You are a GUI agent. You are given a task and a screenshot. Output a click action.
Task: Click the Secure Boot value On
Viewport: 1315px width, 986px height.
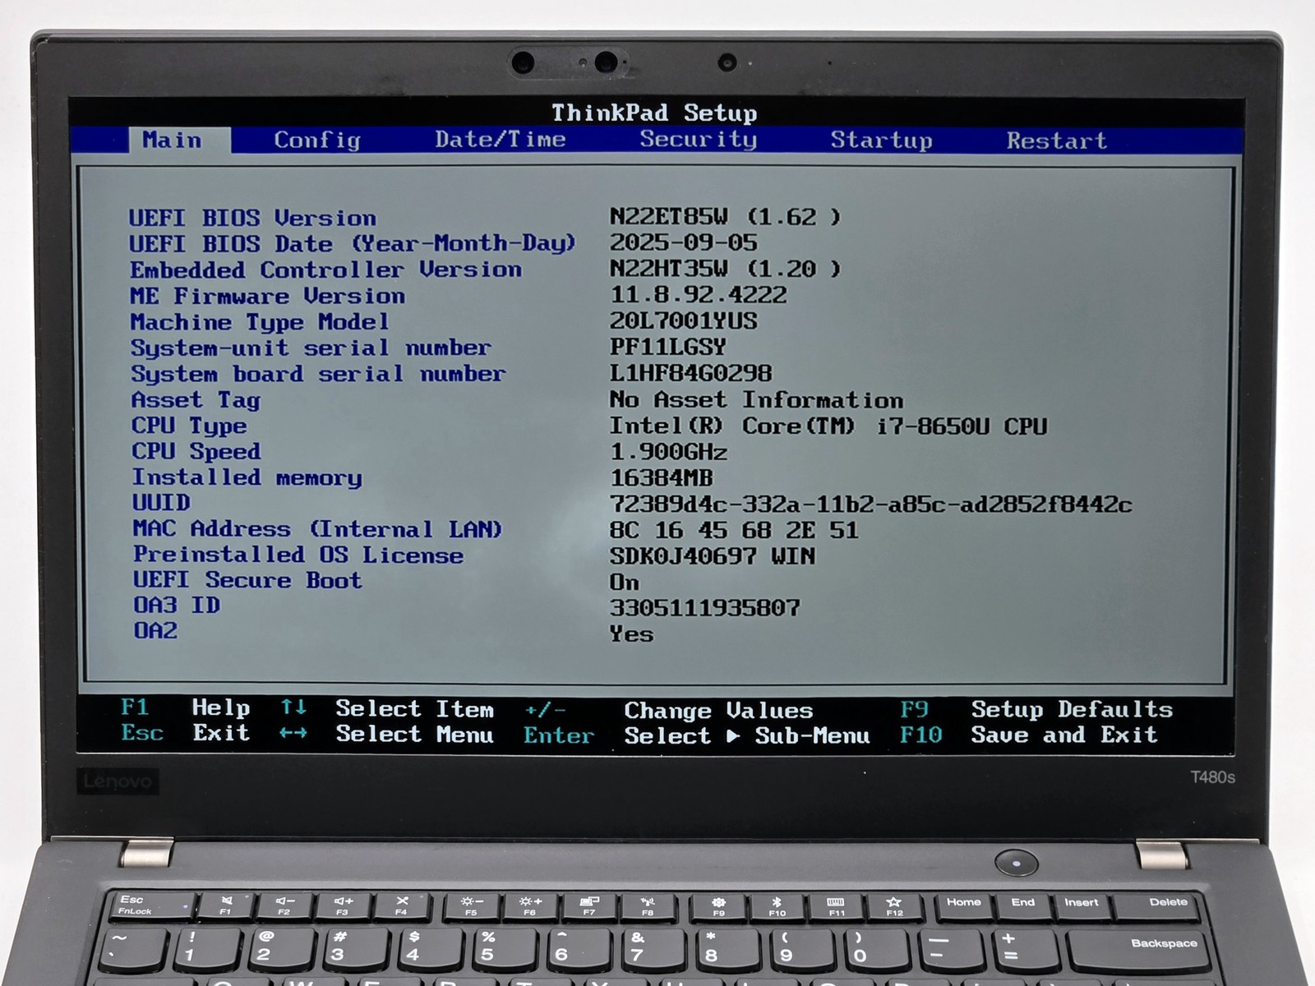624,583
